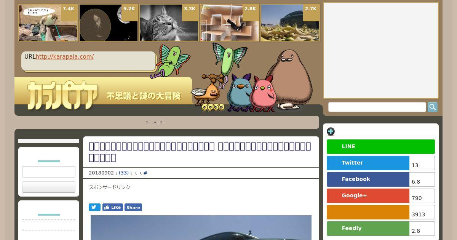Click the Google+ count showing 790

422,196
